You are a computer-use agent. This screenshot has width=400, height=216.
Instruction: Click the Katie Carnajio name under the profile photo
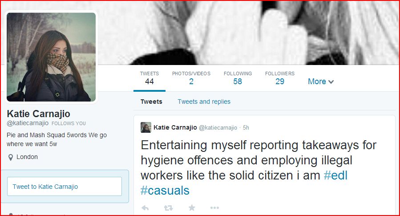(38, 114)
